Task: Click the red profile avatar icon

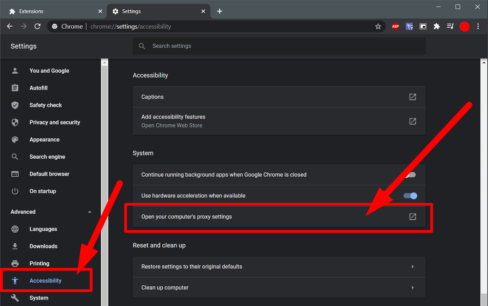Action: click(x=465, y=27)
